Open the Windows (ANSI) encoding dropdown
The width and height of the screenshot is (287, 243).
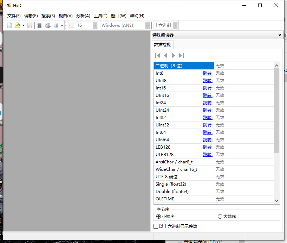click(148, 25)
